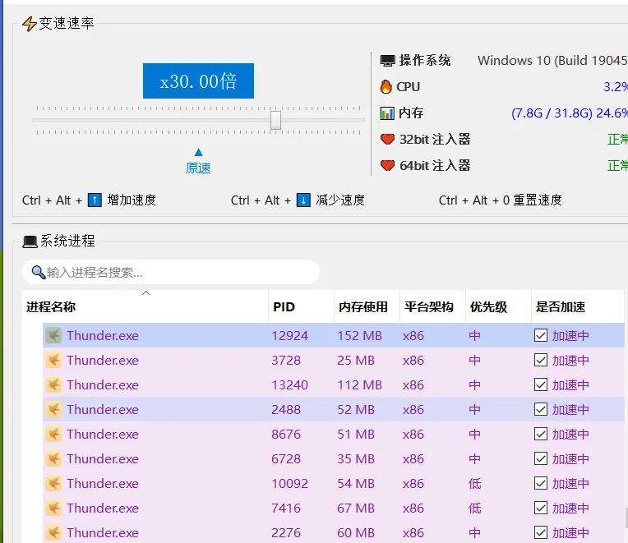Image resolution: width=628 pixels, height=543 pixels.
Task: Click Thunder icon for PID 12924
Action: (53, 335)
